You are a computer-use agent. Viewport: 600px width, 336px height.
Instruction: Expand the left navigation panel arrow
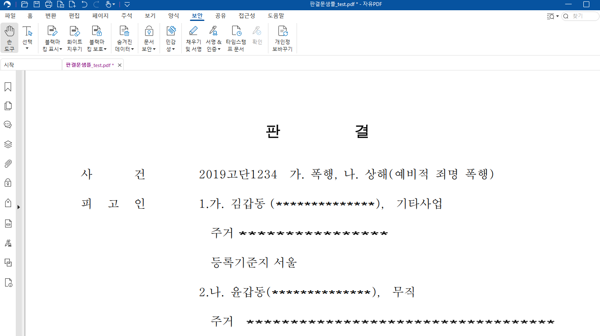point(19,207)
